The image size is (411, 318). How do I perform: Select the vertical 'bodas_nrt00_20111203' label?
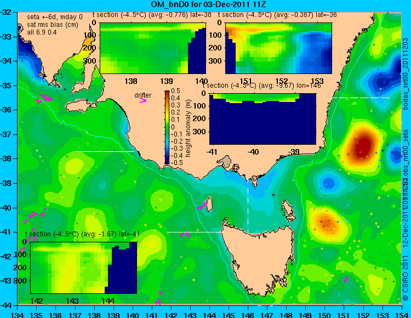[406, 74]
